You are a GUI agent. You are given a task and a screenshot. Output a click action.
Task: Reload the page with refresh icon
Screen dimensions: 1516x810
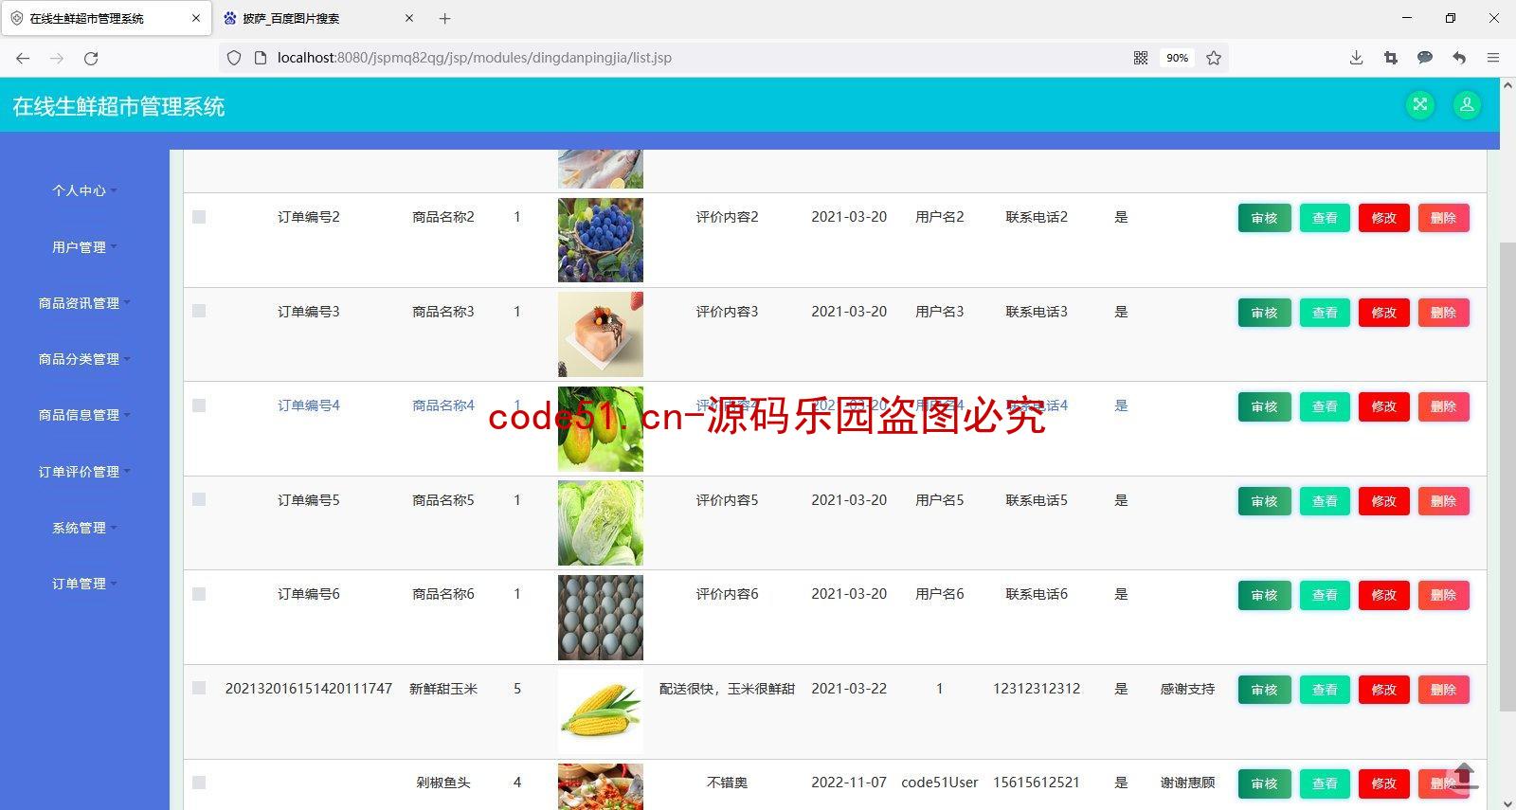91,58
